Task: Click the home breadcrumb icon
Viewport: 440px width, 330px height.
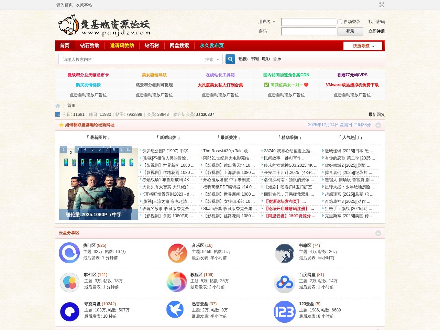Action: tap(57, 106)
